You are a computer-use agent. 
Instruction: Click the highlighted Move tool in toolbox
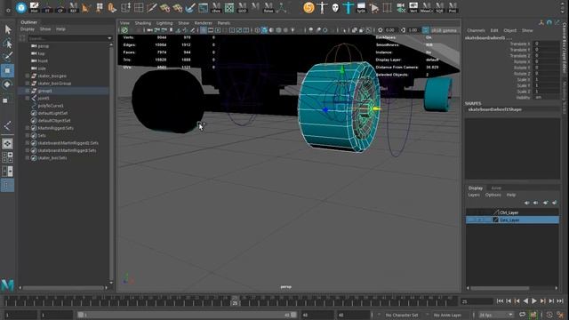pyautogui.click(x=7, y=70)
